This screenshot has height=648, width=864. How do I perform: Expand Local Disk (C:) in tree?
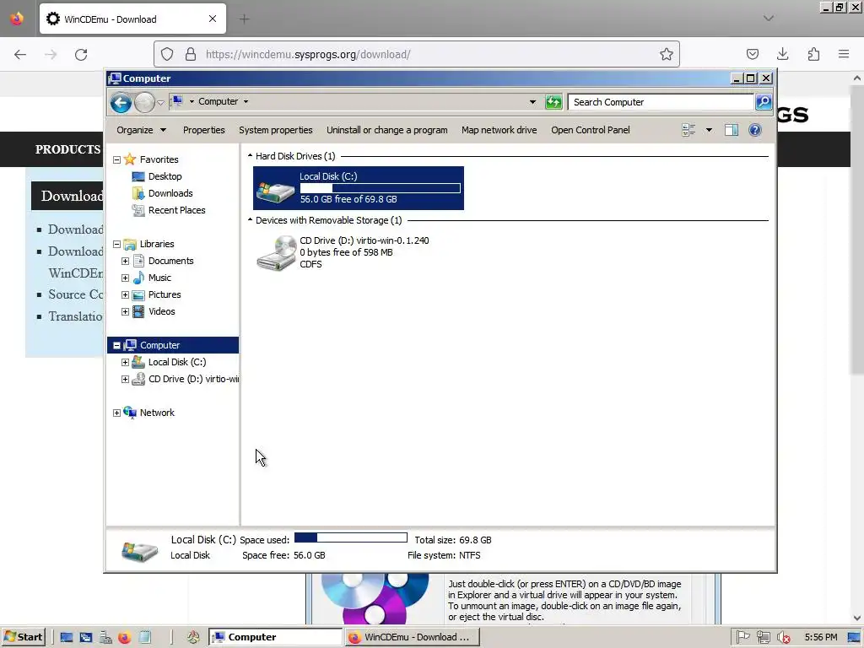coord(125,363)
